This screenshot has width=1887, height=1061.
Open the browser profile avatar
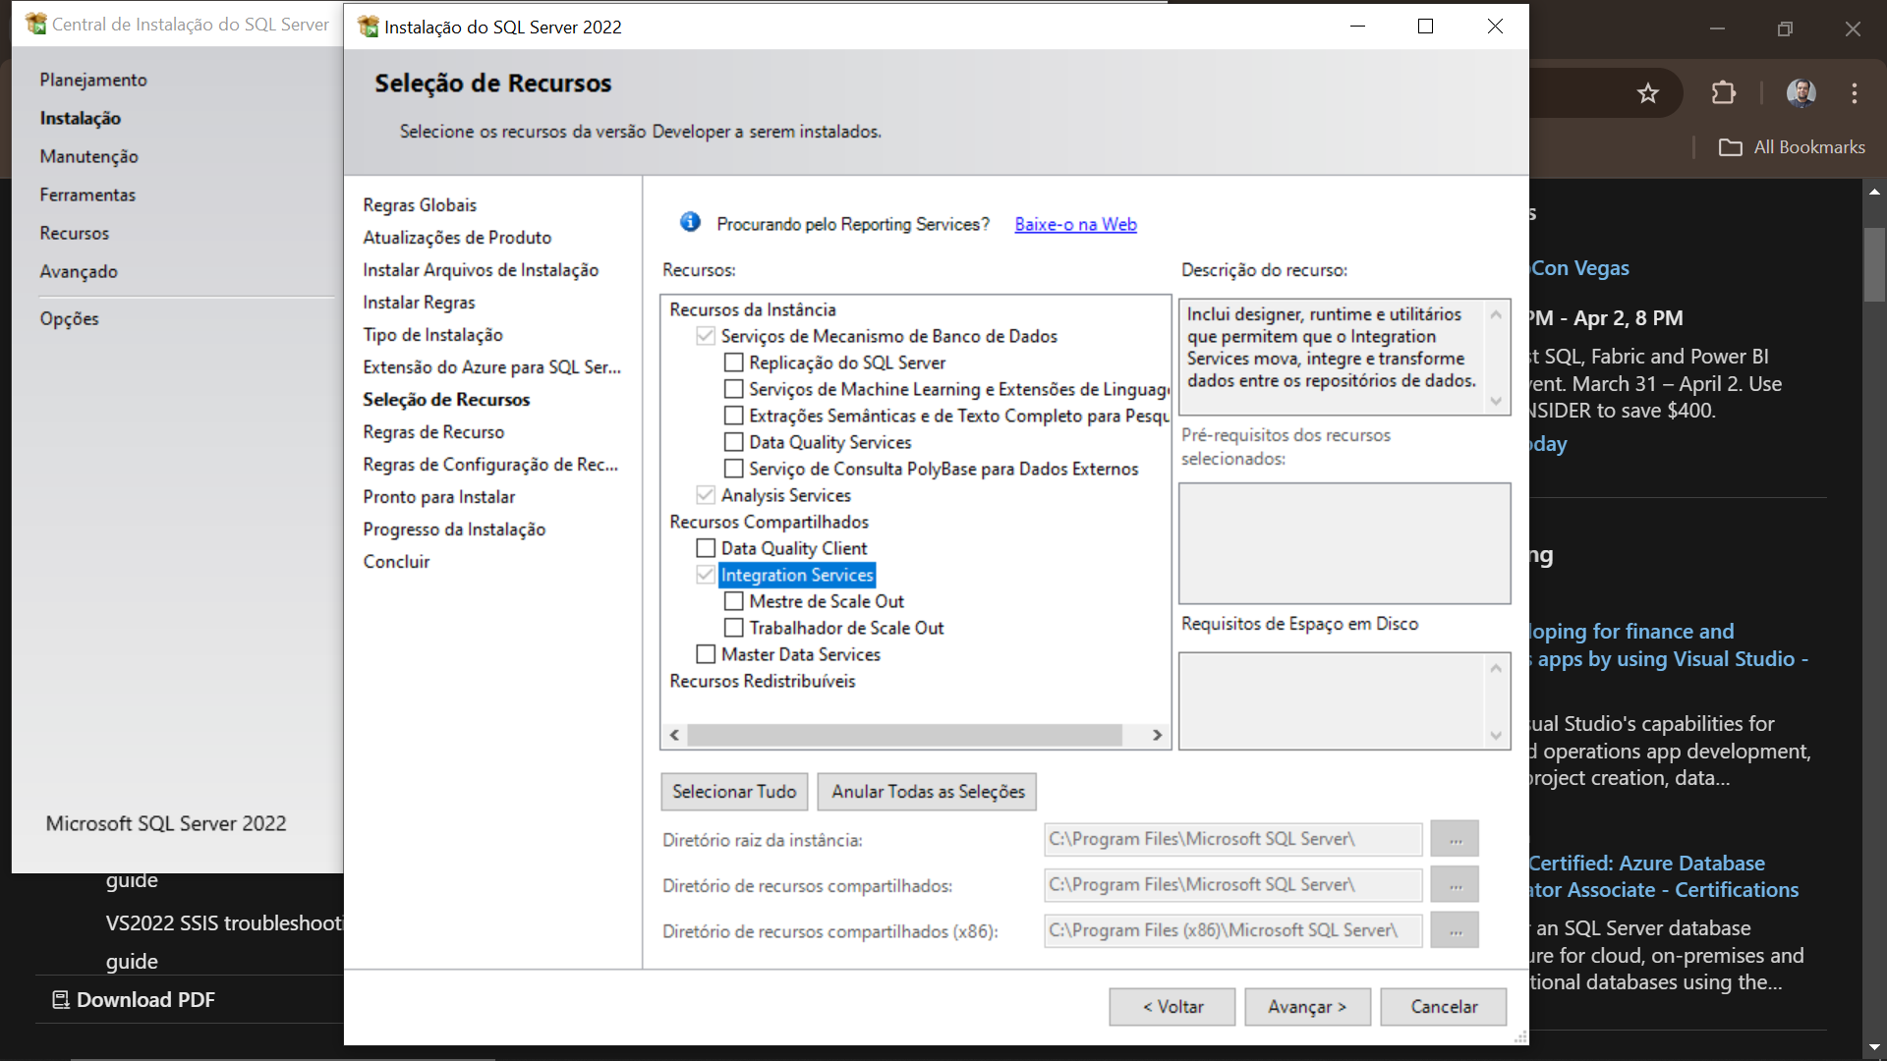pyautogui.click(x=1801, y=93)
